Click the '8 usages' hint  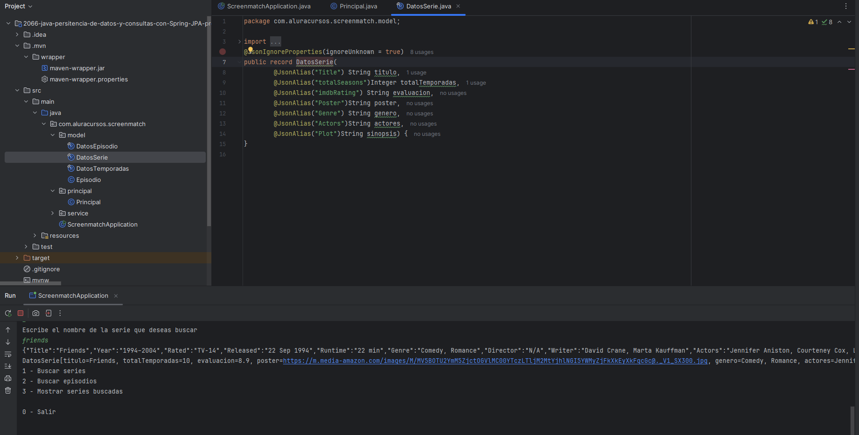click(x=421, y=52)
